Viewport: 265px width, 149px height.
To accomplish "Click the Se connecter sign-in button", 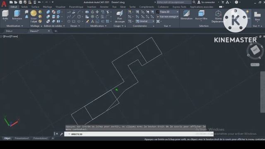I will 206,2.
